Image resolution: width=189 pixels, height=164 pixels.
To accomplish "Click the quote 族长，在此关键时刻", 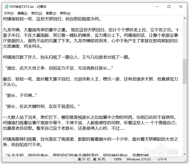I will [x=42, y=106].
